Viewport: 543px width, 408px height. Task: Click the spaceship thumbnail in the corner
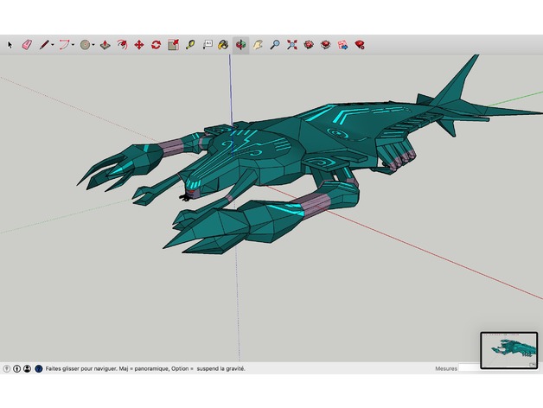tap(508, 350)
